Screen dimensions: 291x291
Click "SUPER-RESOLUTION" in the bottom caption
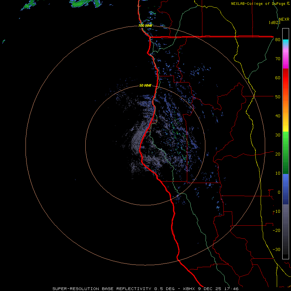pos(76,289)
